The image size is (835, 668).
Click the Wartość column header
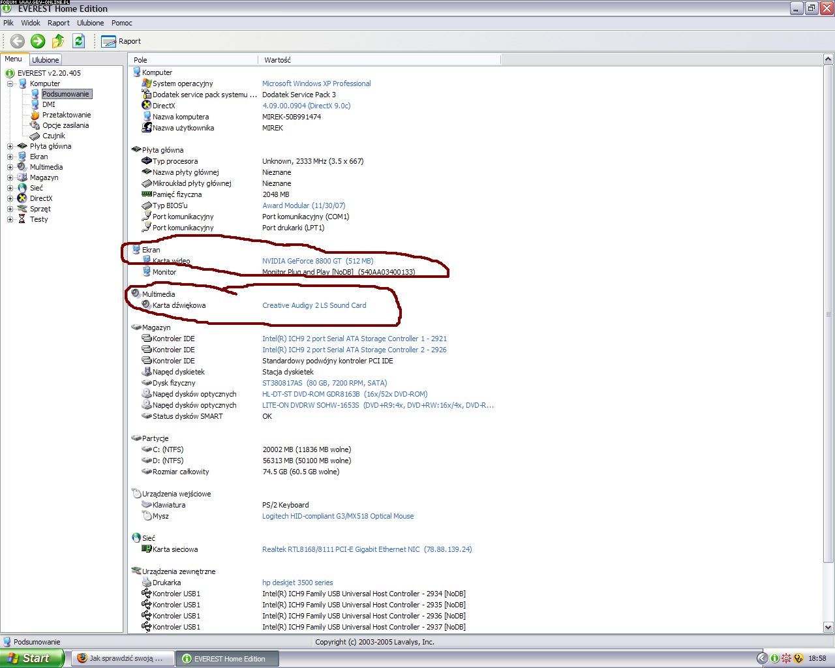[380, 60]
